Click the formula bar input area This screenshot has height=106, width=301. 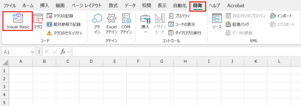click(x=187, y=52)
